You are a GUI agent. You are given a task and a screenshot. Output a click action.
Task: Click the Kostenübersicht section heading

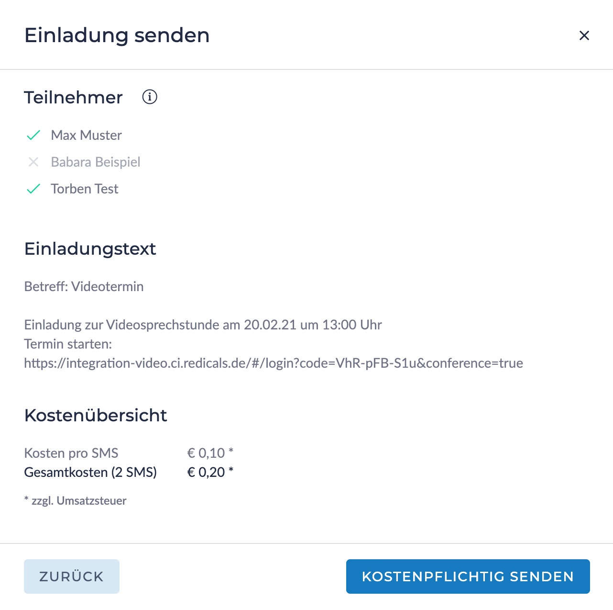coord(96,415)
